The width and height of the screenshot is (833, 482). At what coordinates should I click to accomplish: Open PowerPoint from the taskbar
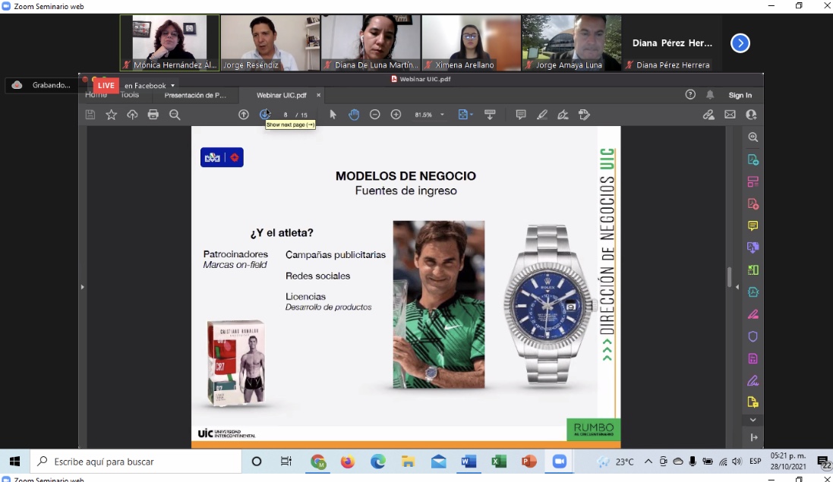[x=529, y=462]
